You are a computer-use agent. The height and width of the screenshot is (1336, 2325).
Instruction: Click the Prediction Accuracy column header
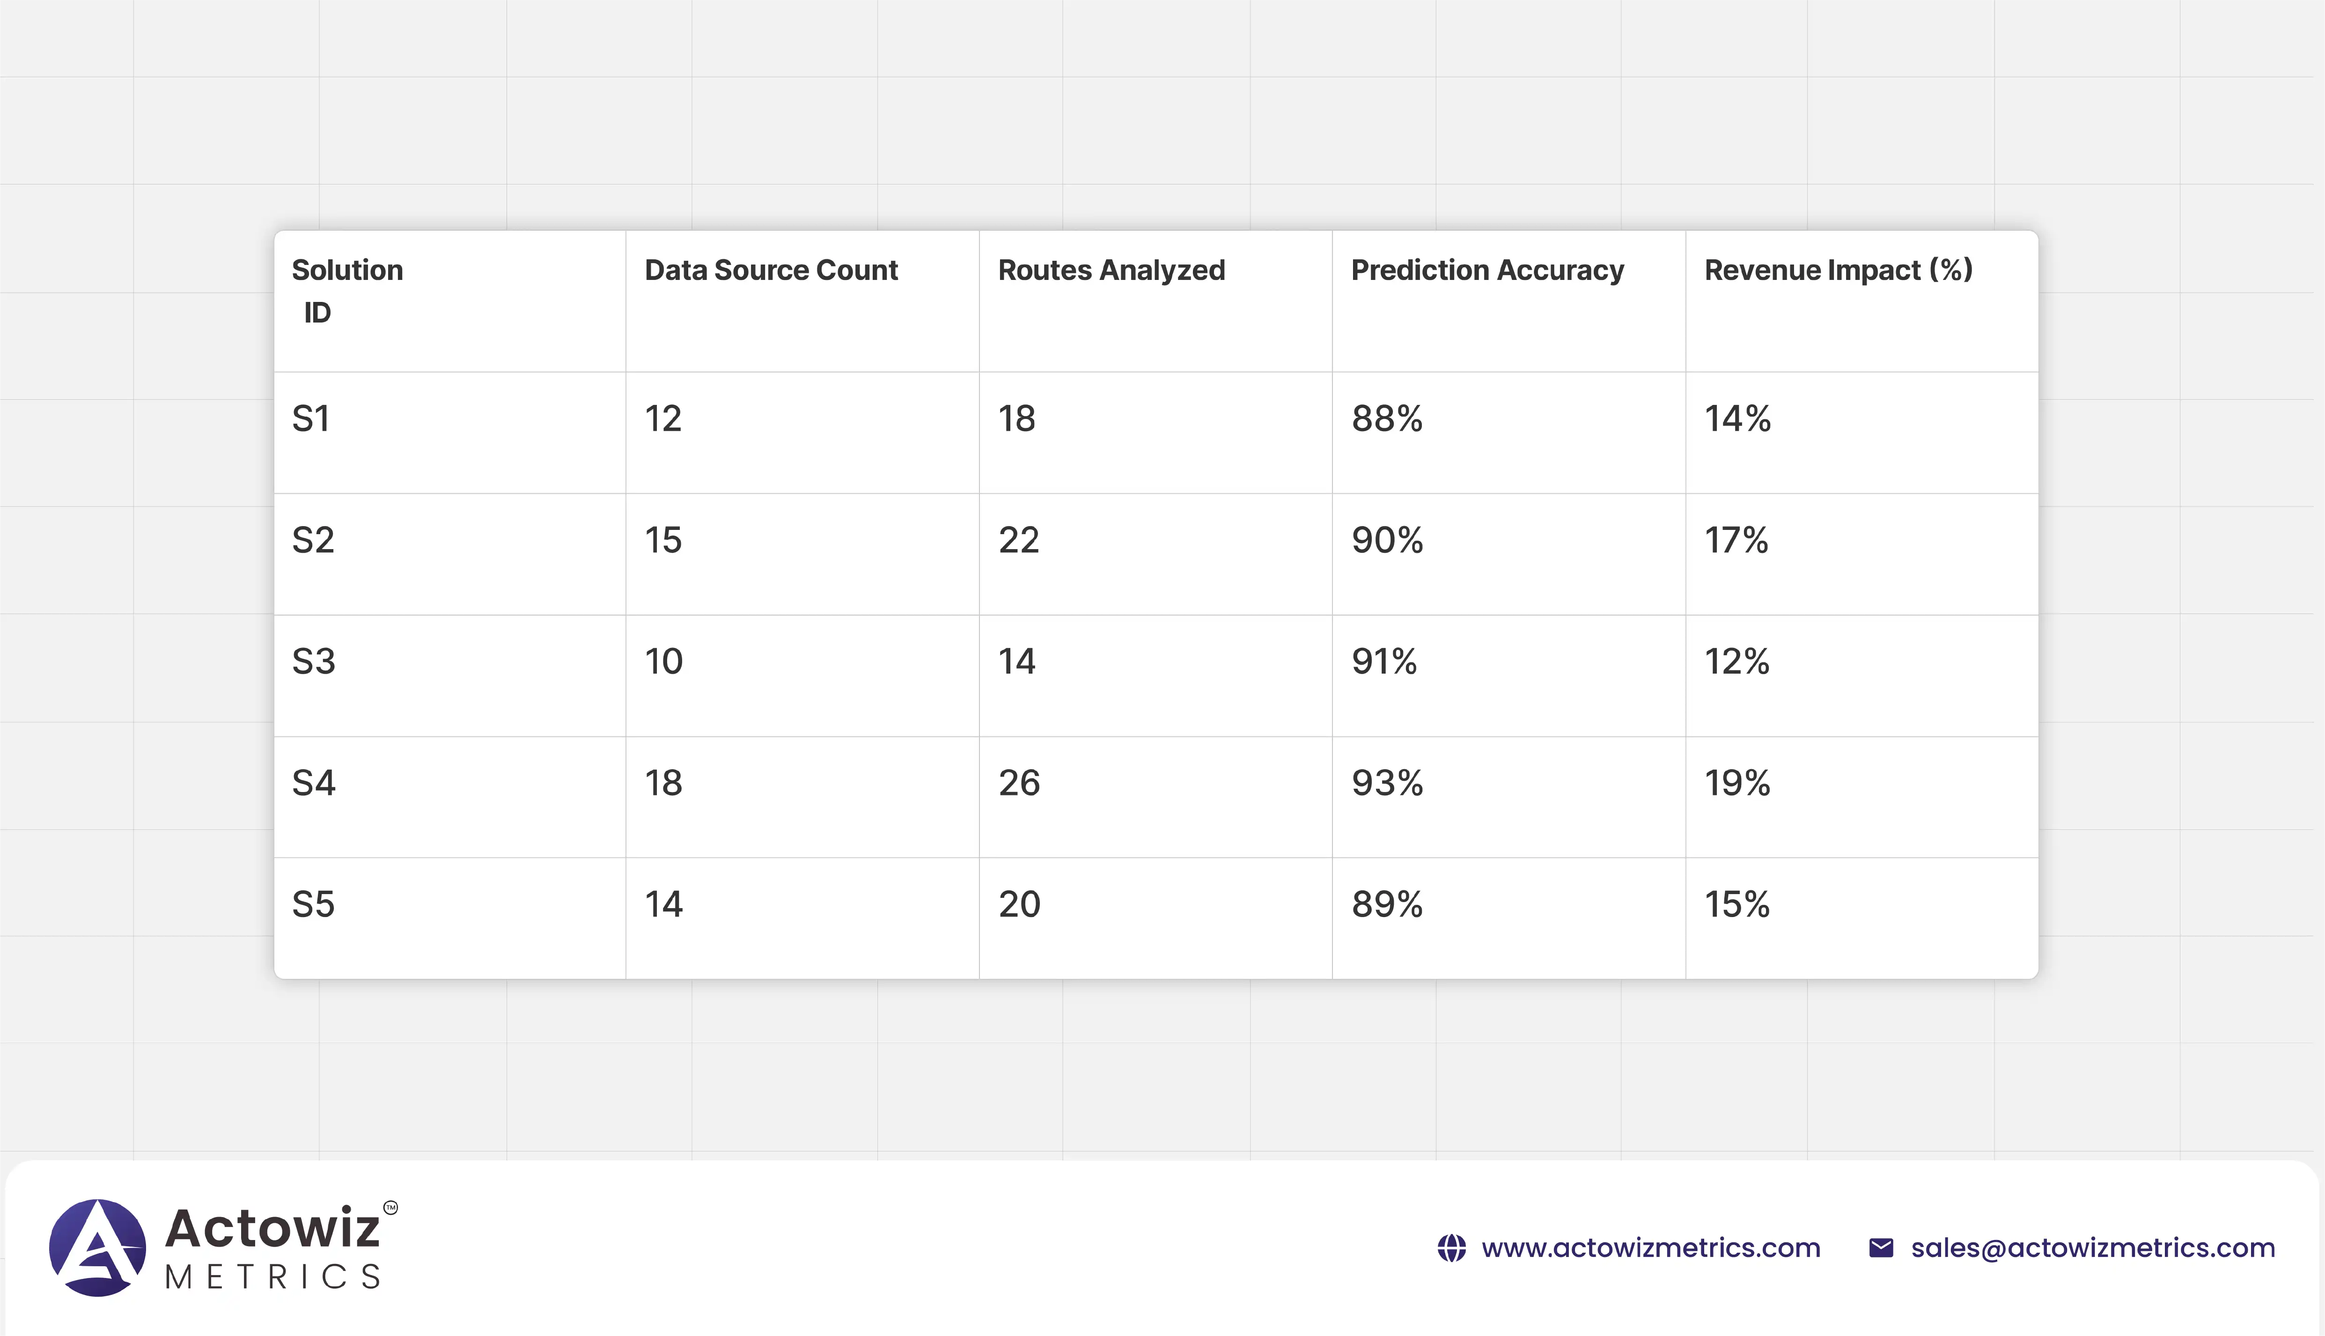pos(1486,270)
